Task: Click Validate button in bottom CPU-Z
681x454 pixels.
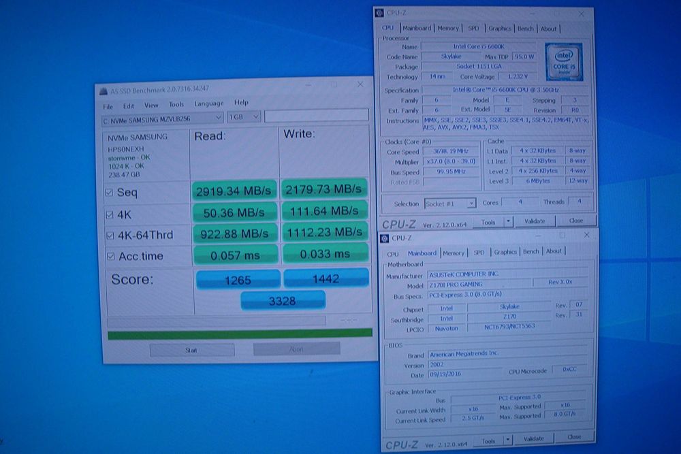Action: coord(533,438)
